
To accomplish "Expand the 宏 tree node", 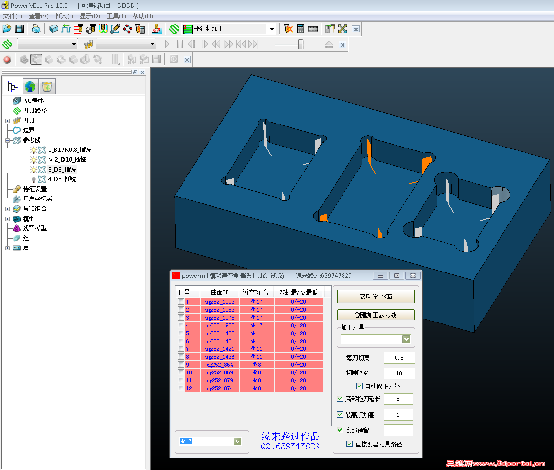I will [7, 248].
